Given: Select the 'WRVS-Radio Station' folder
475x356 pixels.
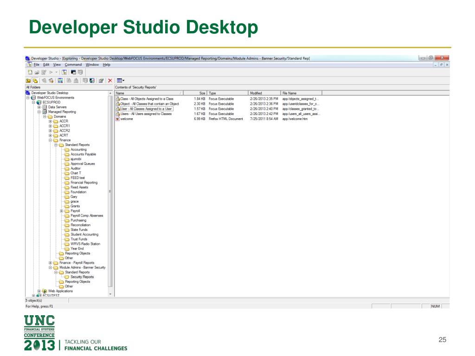Looking at the screenshot, I should coord(85,244).
